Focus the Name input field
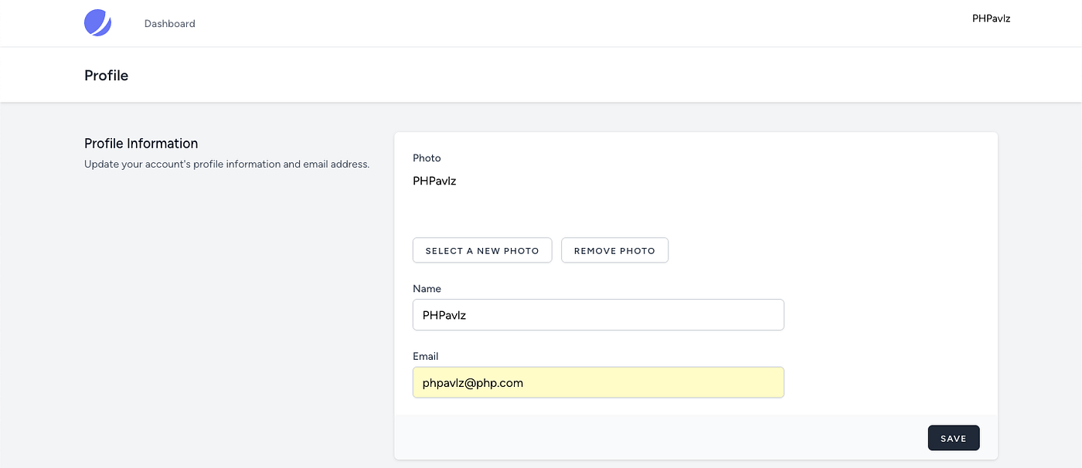Viewport: 1082px width, 468px height. (x=598, y=315)
